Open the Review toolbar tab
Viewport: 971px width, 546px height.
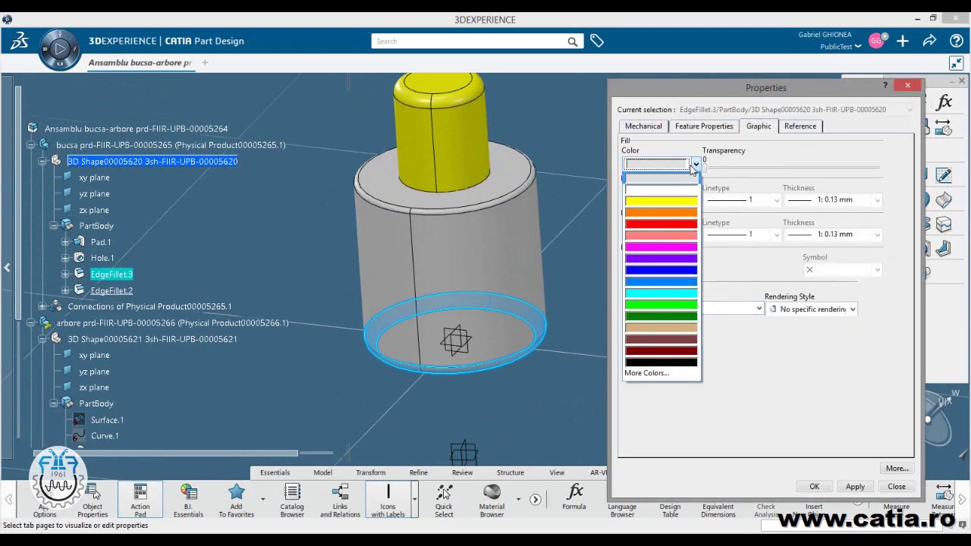tap(462, 472)
